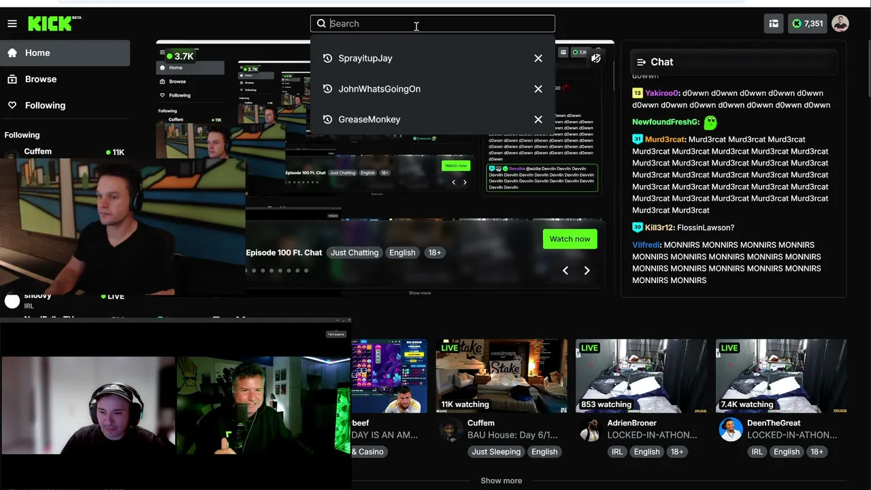871x490 pixels.
Task: Select recent search JohnWhatsGoingOn
Action: [379, 89]
